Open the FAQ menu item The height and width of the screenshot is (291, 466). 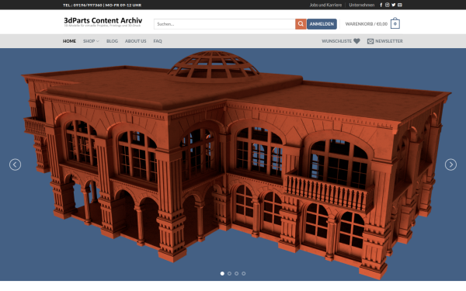(x=158, y=41)
